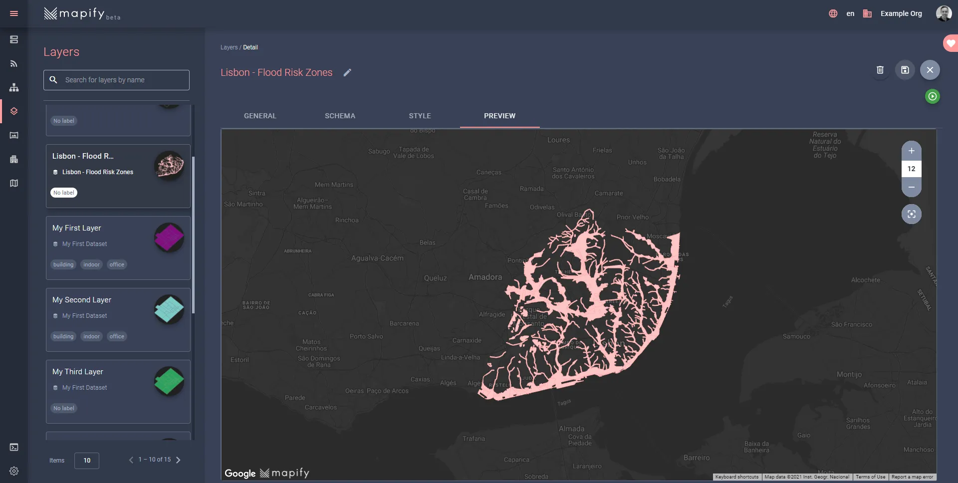Click the en language selector
Image resolution: width=958 pixels, height=483 pixels.
[850, 13]
